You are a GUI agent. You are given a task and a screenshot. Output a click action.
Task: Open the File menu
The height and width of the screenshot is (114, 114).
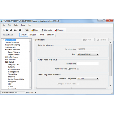4,25
